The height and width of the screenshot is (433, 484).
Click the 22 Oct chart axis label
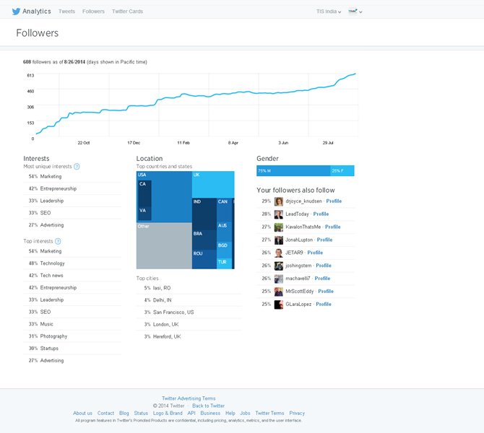[x=84, y=143]
